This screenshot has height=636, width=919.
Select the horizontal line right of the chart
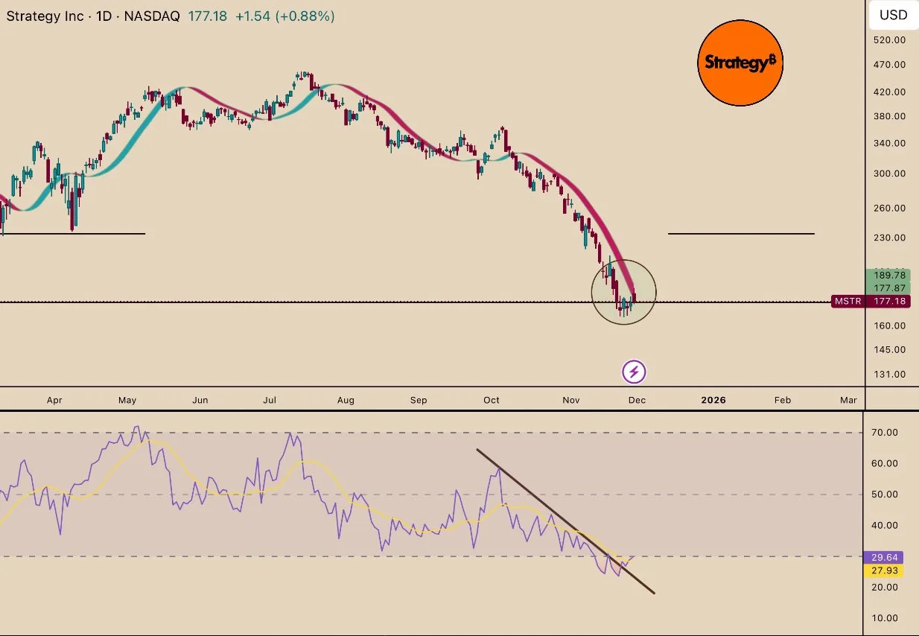pyautogui.click(x=741, y=234)
